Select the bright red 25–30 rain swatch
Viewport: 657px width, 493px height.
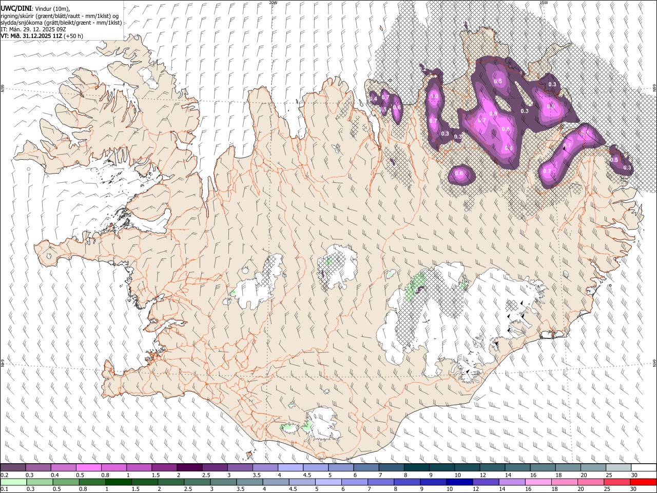617,482
